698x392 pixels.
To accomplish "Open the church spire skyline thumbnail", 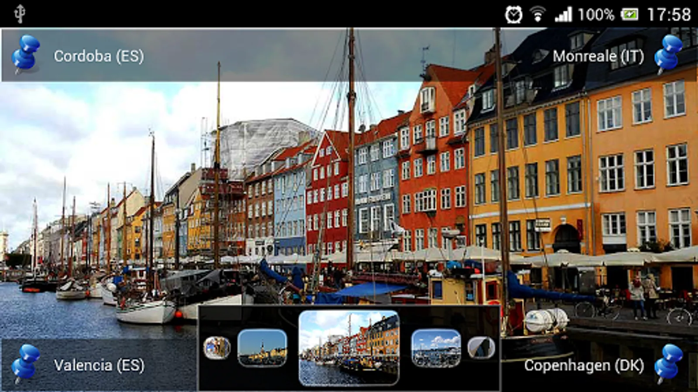I will point(262,348).
